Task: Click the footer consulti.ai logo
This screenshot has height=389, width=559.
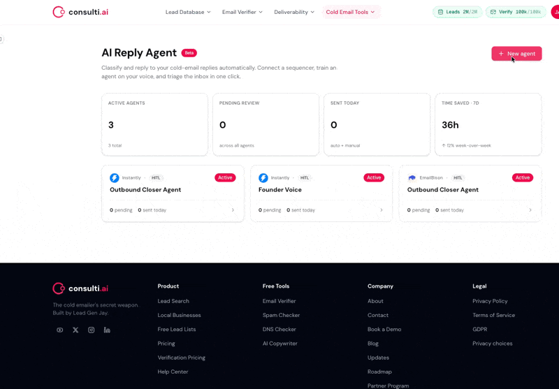Action: [80, 288]
